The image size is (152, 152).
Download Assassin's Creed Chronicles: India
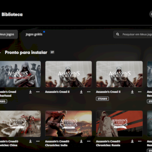[81, 141]
